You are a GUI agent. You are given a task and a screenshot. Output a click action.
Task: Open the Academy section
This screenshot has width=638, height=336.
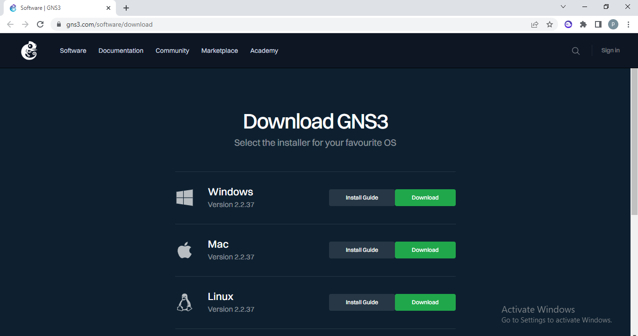(264, 50)
